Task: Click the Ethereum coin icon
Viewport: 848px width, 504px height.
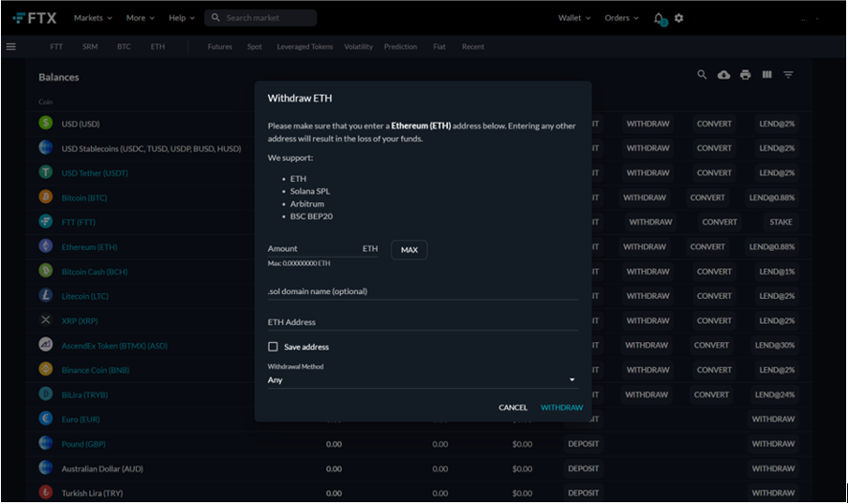Action: coord(46,246)
